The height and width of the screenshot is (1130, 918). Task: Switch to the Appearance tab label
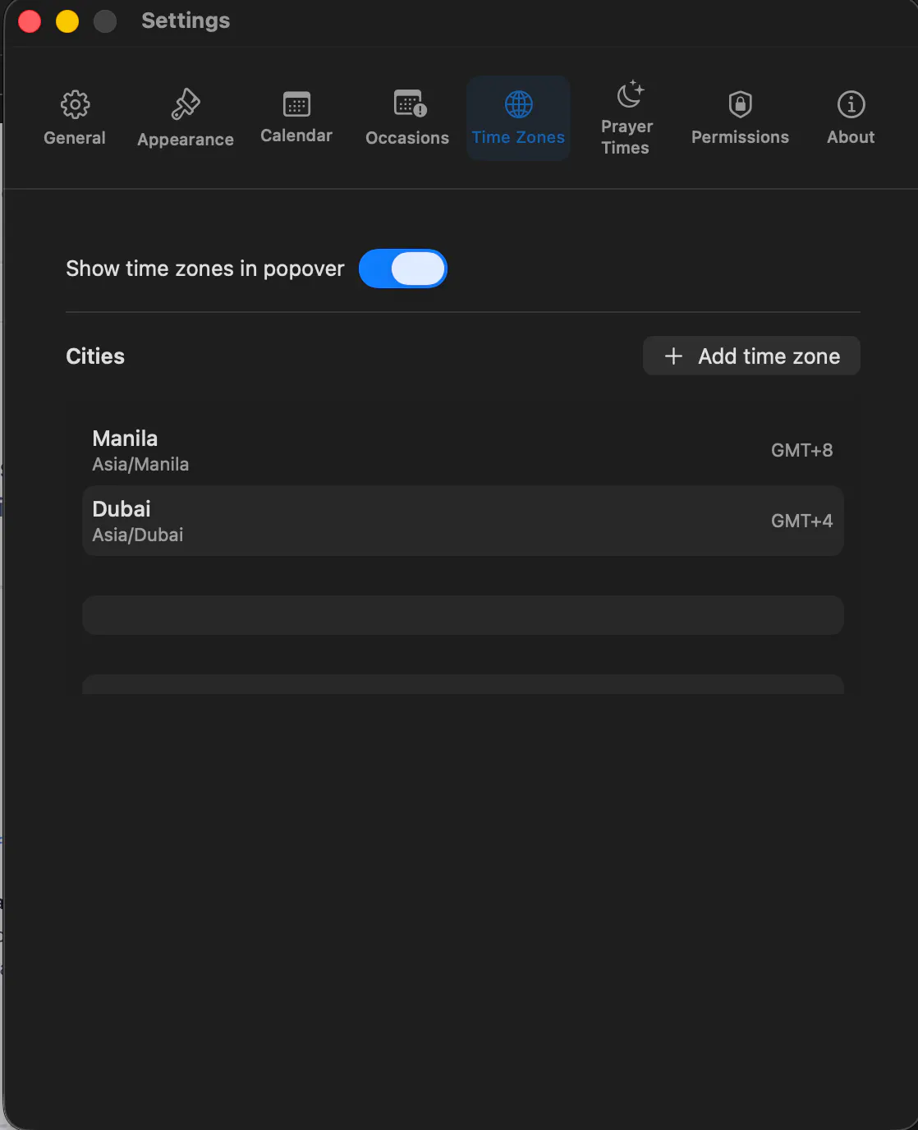click(x=186, y=140)
